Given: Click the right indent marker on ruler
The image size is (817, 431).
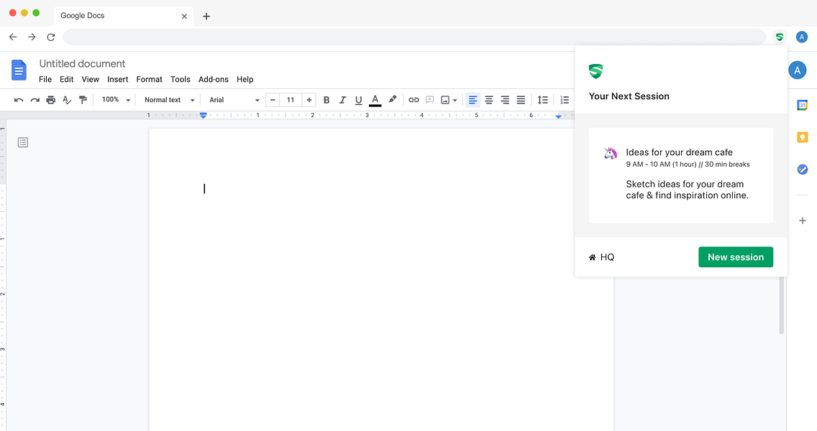Looking at the screenshot, I should click(x=558, y=116).
